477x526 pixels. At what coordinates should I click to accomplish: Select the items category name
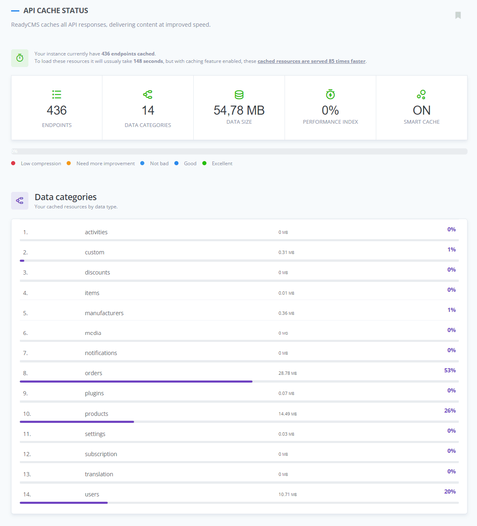coord(92,293)
